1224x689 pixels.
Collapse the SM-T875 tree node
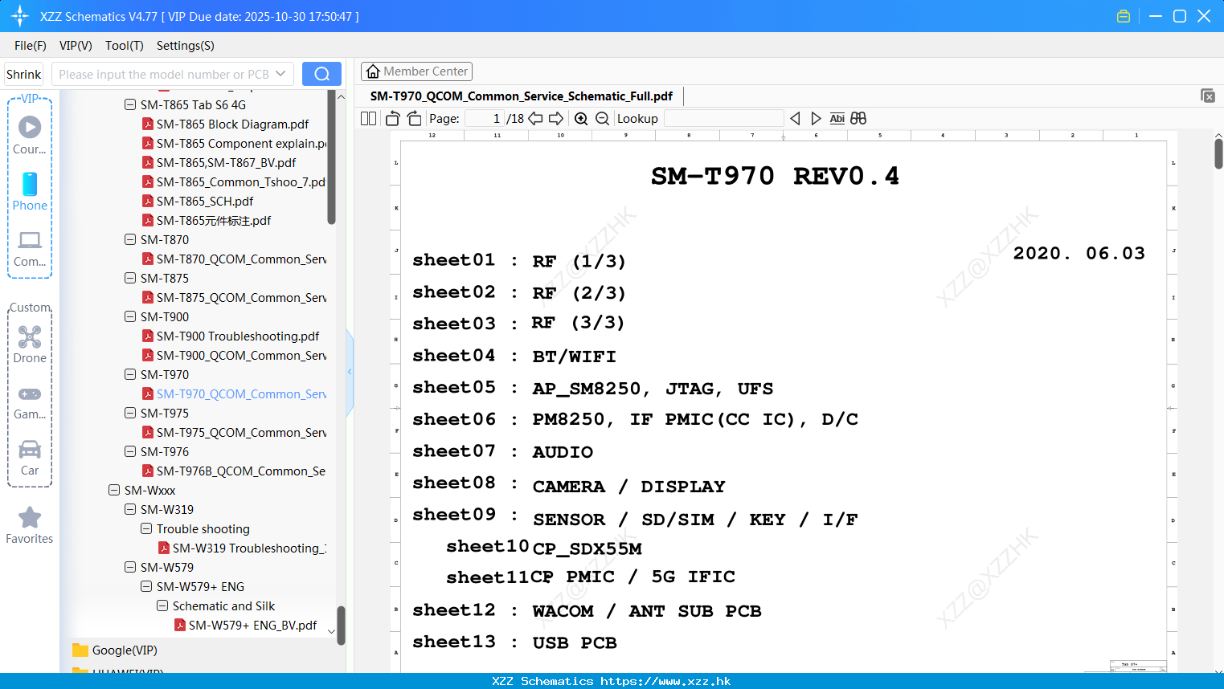pos(130,278)
